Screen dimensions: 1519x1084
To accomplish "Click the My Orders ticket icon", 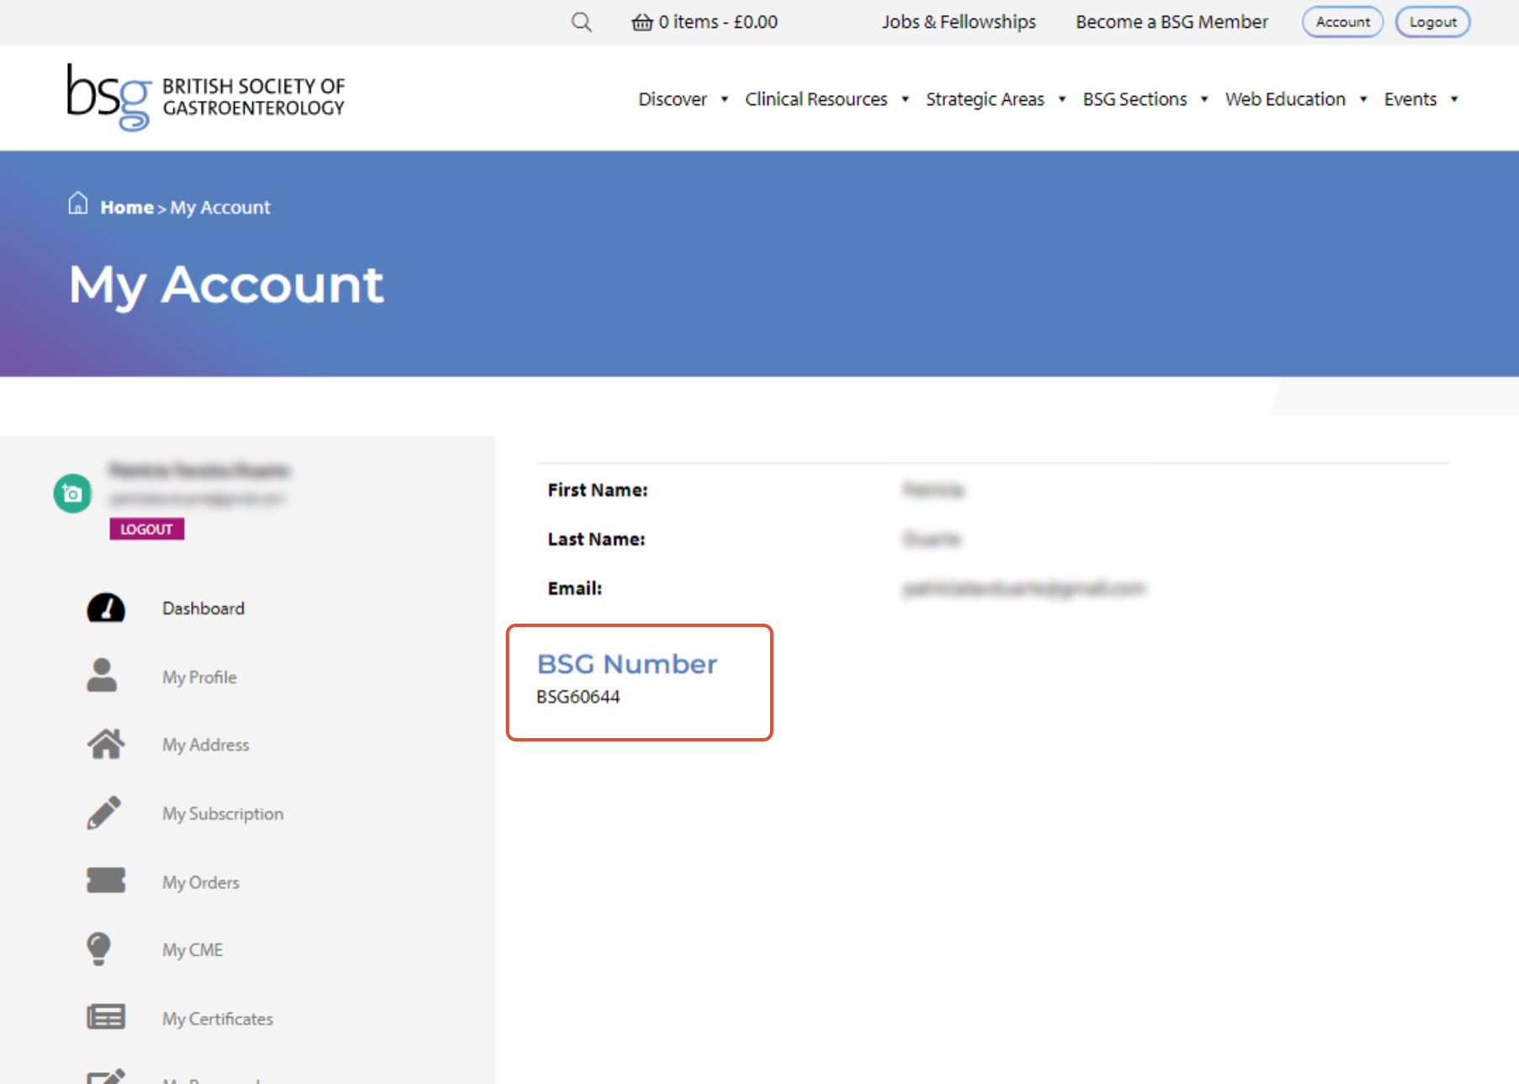I will click(105, 880).
